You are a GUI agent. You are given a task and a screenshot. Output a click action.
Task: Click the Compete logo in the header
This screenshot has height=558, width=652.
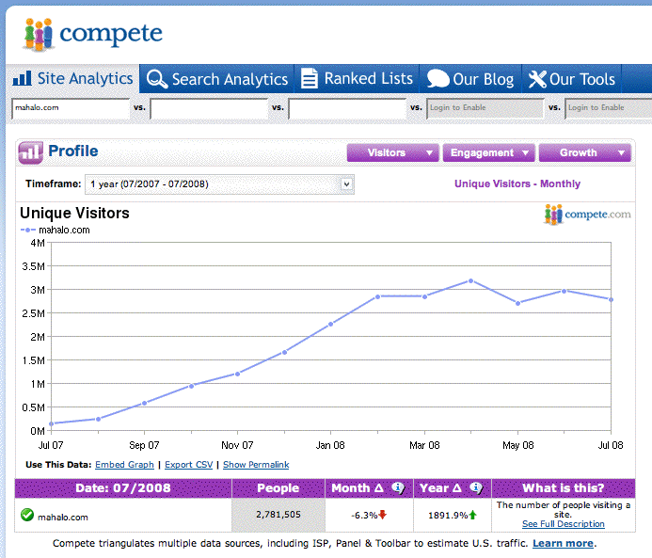click(x=92, y=35)
